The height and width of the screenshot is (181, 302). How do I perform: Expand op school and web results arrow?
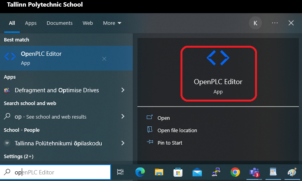[x=123, y=116]
